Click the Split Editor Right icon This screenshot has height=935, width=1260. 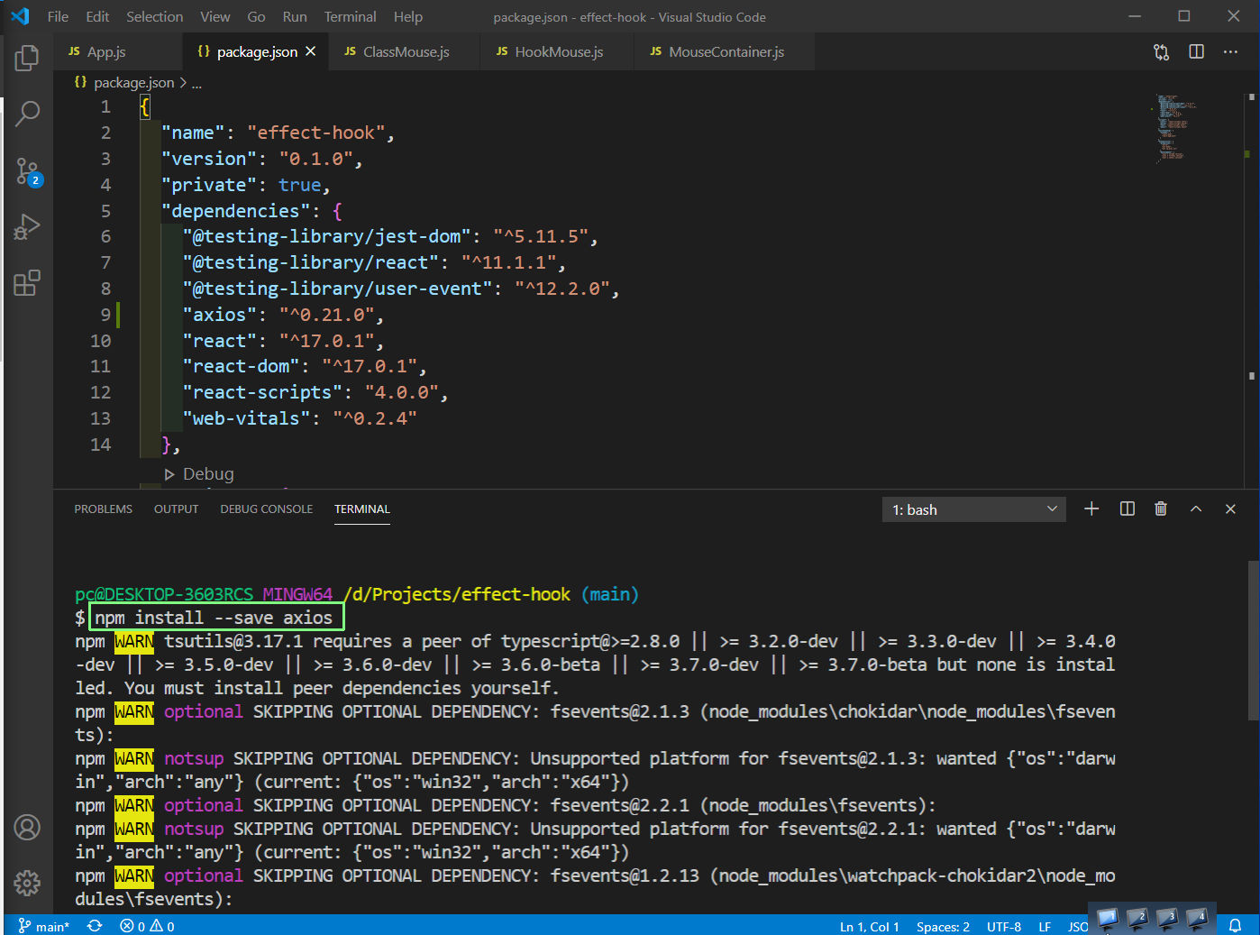point(1196,52)
